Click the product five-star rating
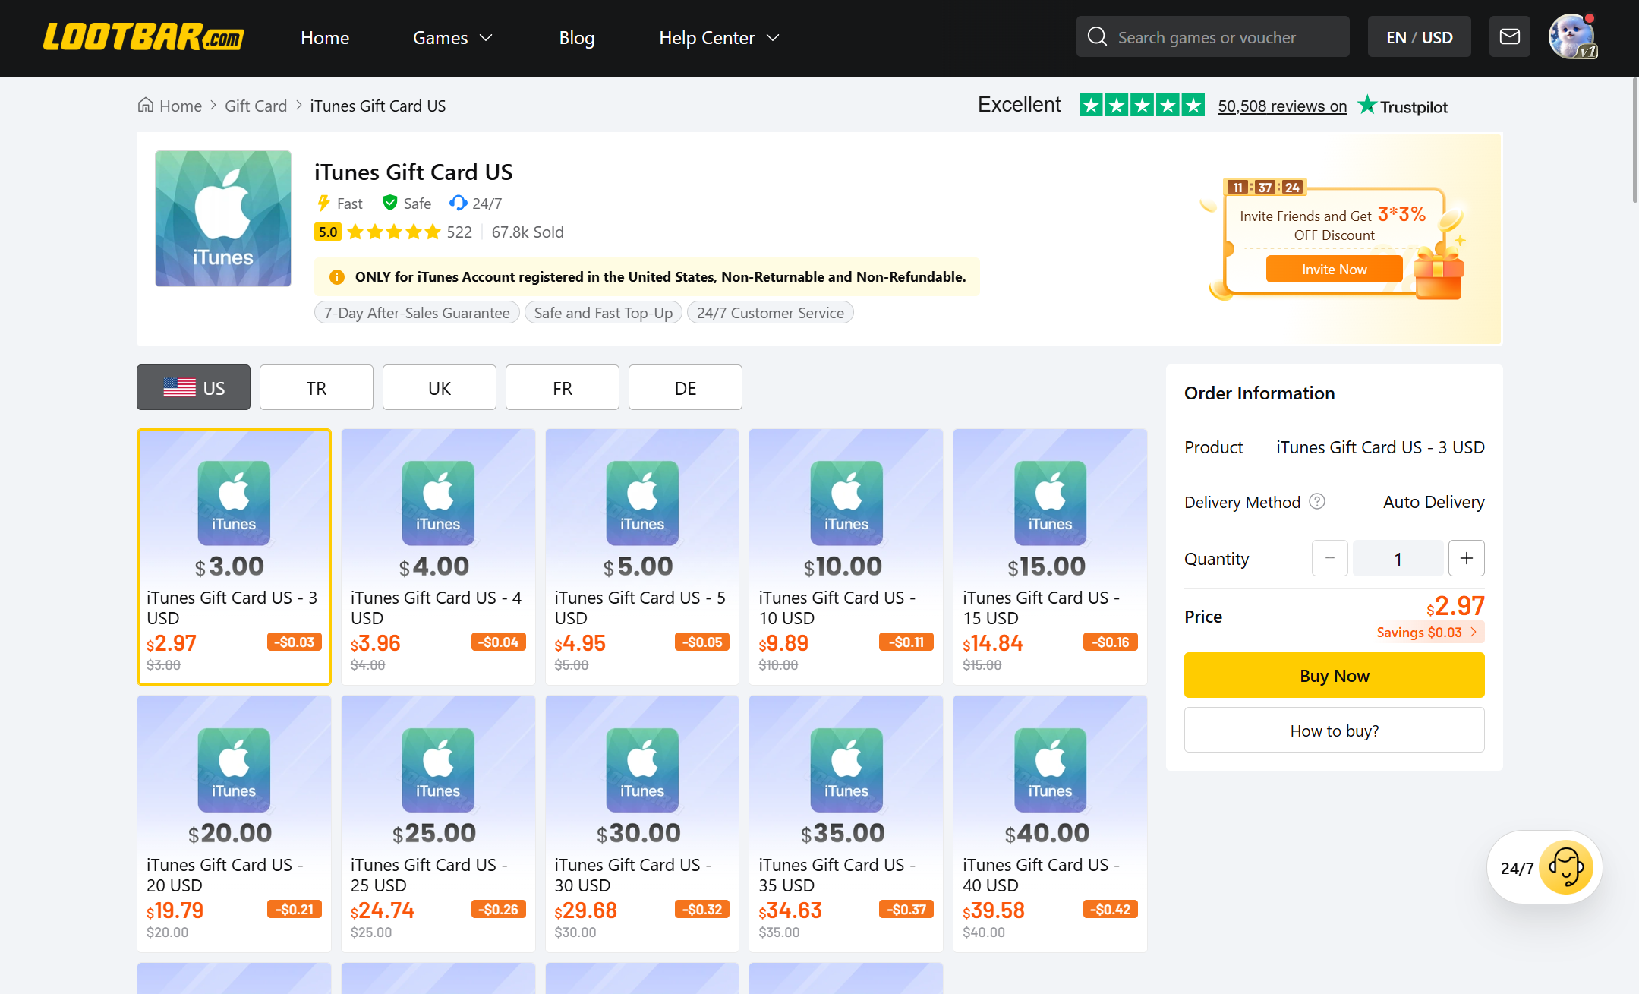Image resolution: width=1639 pixels, height=994 pixels. click(394, 232)
